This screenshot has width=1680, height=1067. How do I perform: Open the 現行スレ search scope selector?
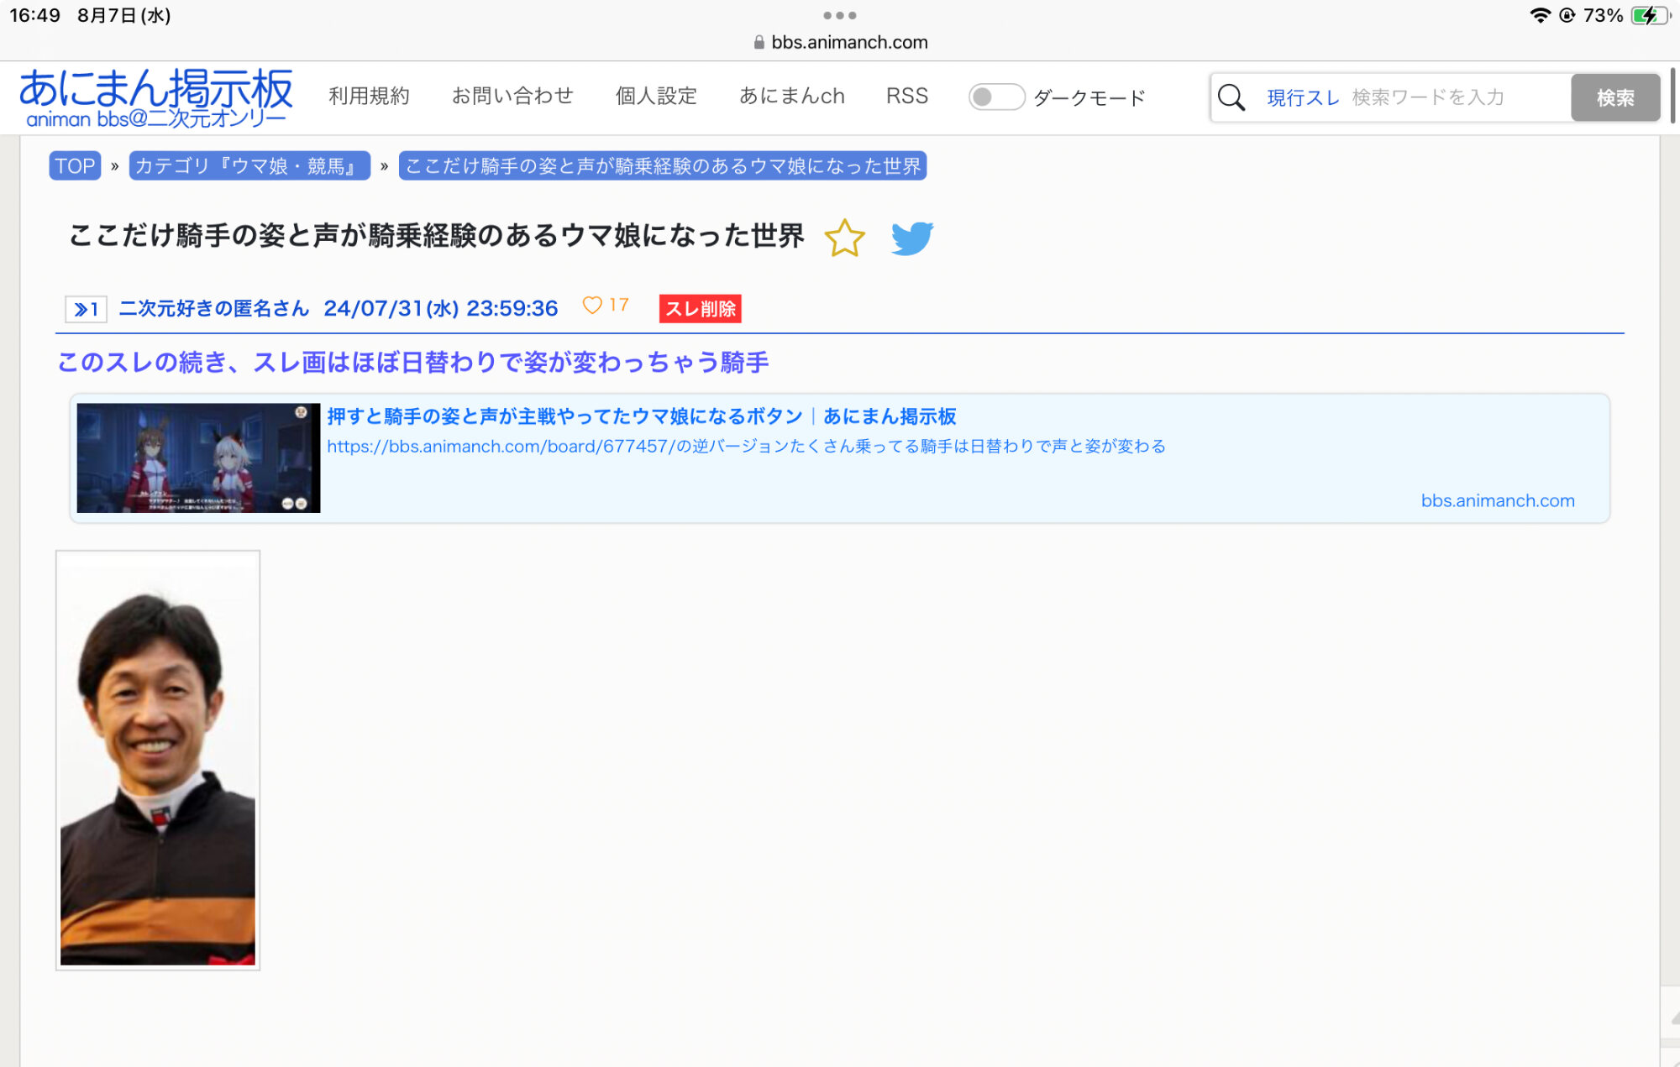pos(1303,97)
